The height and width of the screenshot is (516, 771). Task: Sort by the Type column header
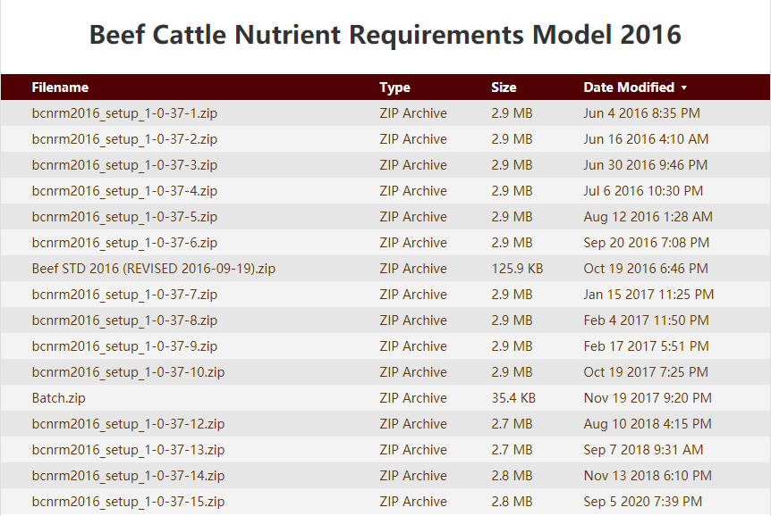click(x=394, y=87)
